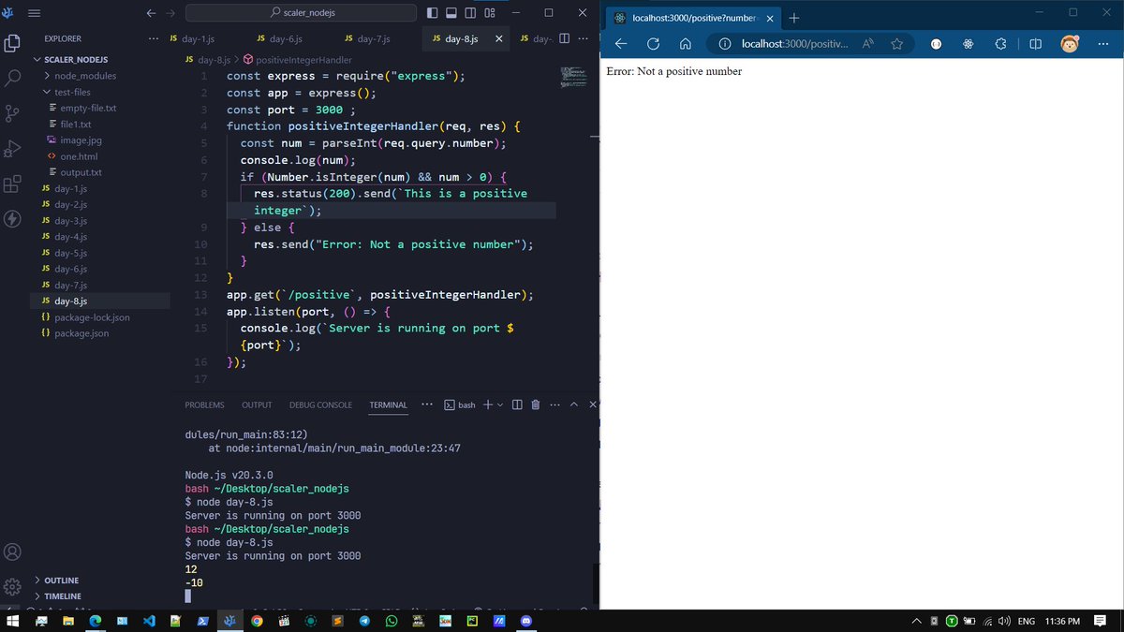The image size is (1124, 632).
Task: Maximize the panel with the up chevron
Action: click(x=574, y=404)
